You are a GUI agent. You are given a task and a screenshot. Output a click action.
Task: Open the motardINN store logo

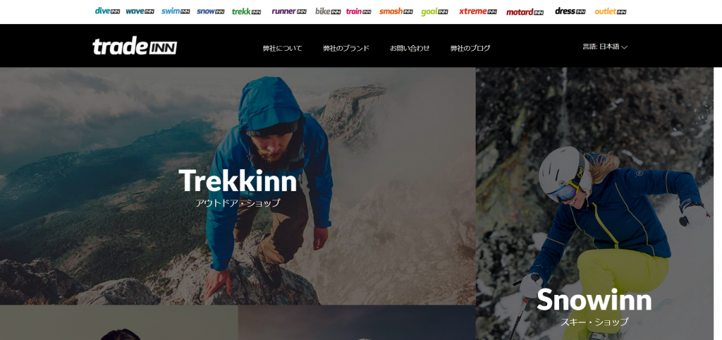[x=525, y=12]
